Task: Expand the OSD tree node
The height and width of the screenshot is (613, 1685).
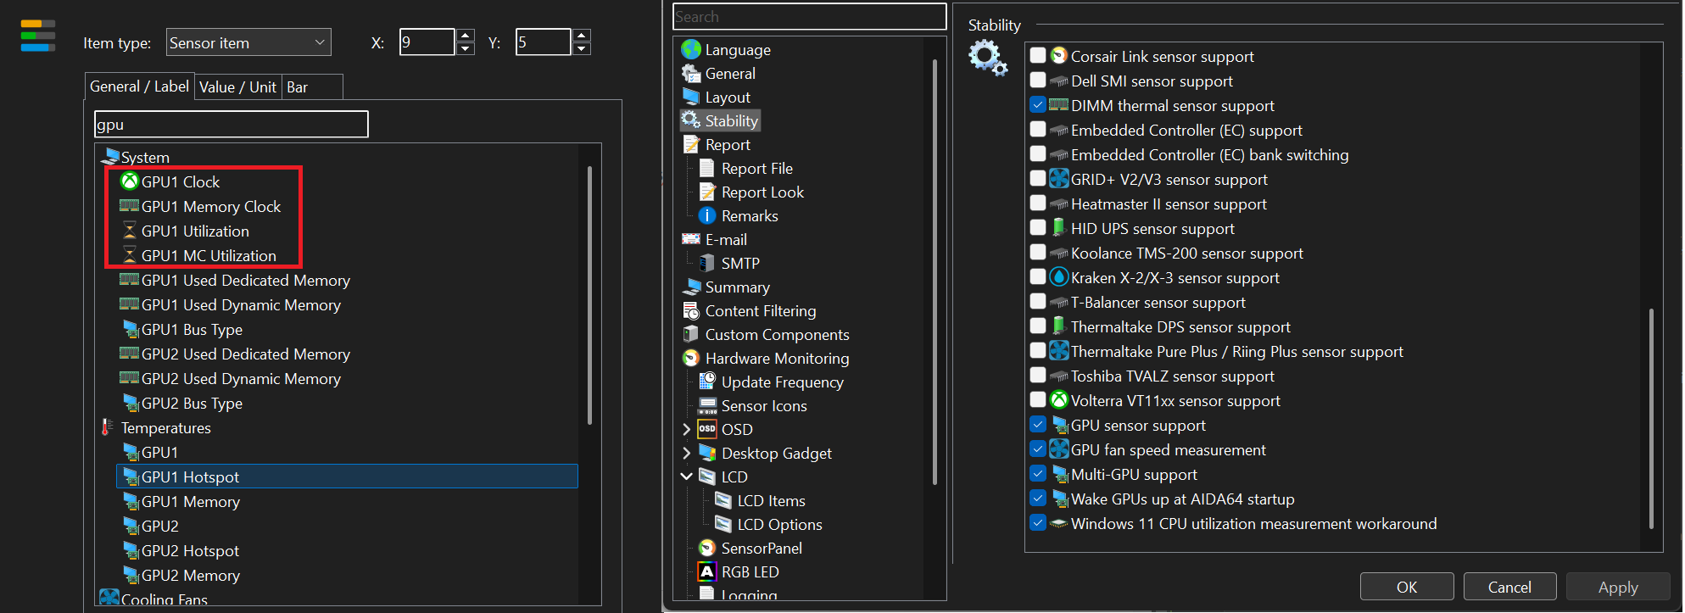Action: point(687,429)
